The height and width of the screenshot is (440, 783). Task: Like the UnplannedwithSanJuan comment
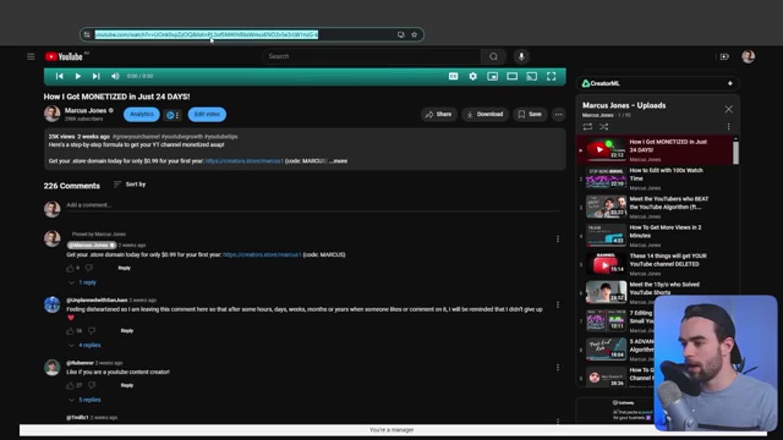(x=70, y=331)
